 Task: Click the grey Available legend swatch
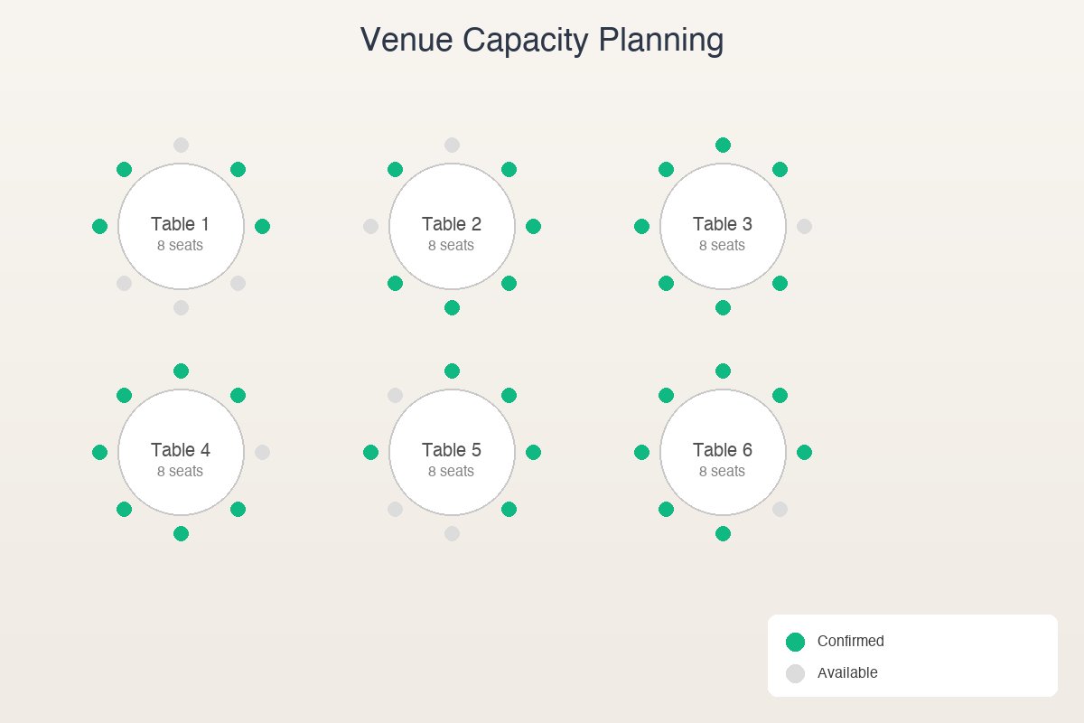click(795, 673)
